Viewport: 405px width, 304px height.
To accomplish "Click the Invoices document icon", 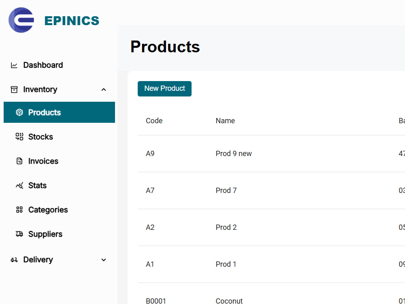I will 19,161.
